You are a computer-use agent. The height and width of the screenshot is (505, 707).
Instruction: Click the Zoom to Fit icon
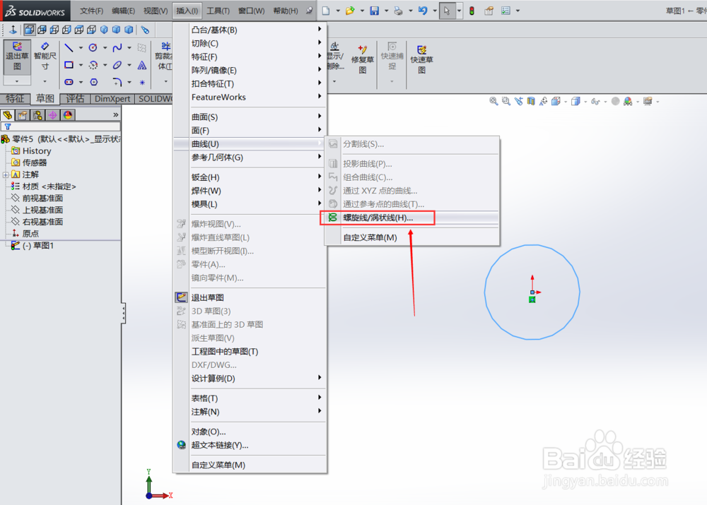(493, 102)
